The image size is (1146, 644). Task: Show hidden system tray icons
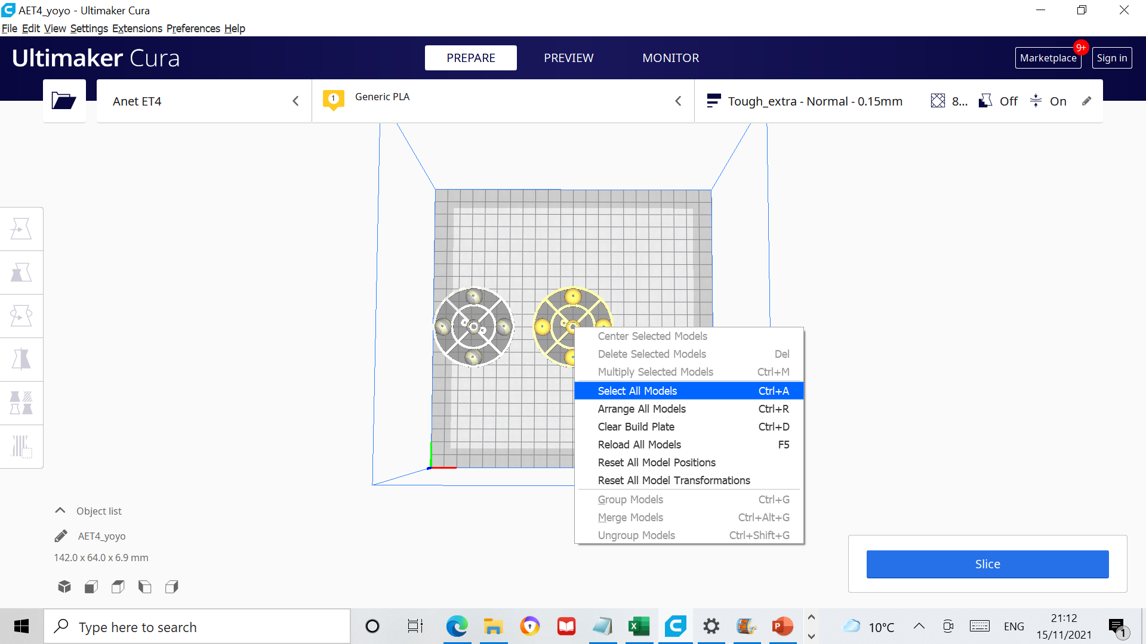pyautogui.click(x=919, y=626)
